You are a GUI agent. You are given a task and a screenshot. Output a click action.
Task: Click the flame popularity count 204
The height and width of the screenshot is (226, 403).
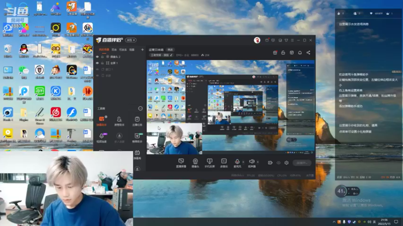click(x=206, y=55)
